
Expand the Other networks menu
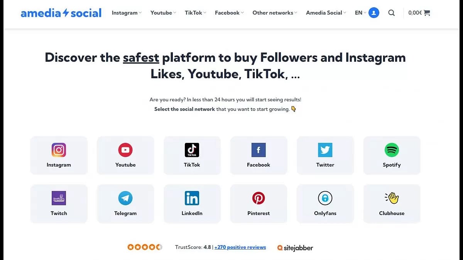pos(275,13)
